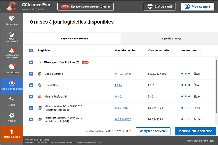The height and width of the screenshot is (145, 218).
Task: Collapse Mises à jour d'applications group
Action: pyautogui.click(x=40, y=62)
